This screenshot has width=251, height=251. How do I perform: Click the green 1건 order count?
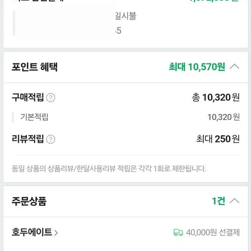(x=219, y=201)
